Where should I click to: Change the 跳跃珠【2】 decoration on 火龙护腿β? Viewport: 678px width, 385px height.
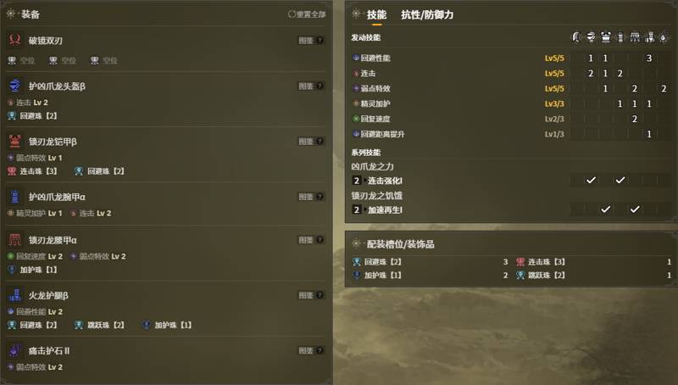(99, 325)
